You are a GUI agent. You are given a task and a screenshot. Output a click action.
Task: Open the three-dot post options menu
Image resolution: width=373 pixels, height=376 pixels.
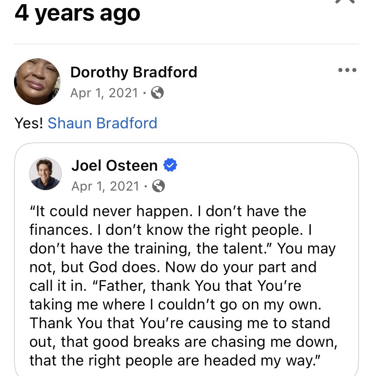(347, 71)
